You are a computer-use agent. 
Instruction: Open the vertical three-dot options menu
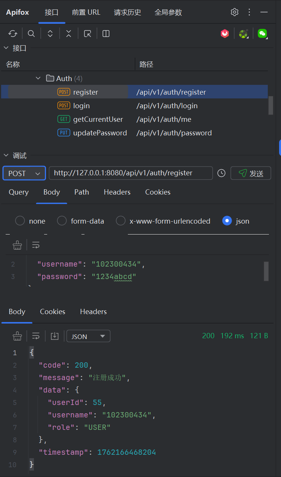(x=249, y=12)
